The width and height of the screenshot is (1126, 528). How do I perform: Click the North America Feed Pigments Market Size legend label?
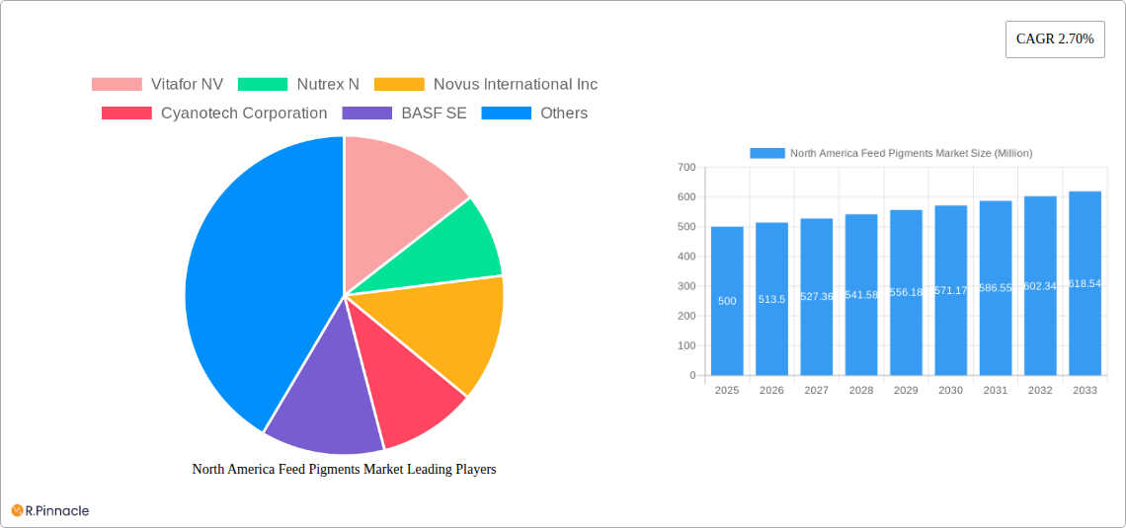pos(912,153)
